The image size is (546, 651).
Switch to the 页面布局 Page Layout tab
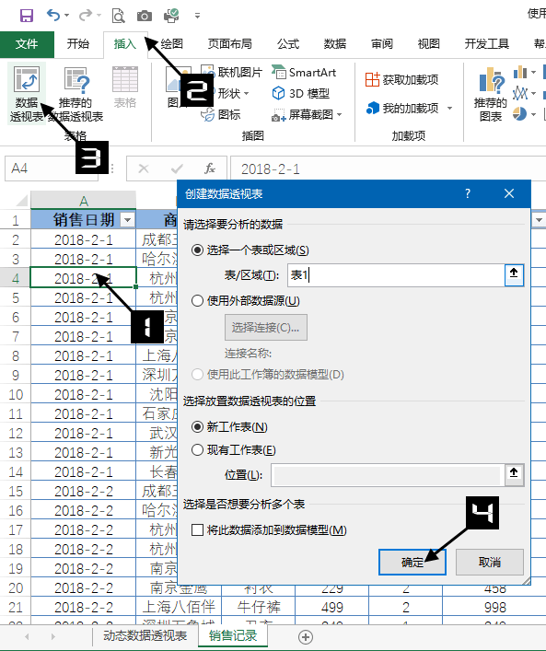click(229, 44)
